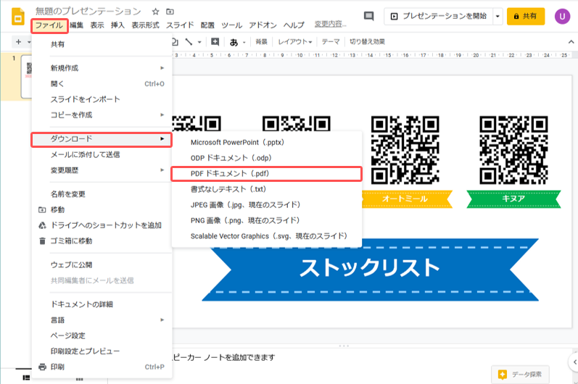Download as Scalable Vector Graphics (.svg)

[267, 236]
